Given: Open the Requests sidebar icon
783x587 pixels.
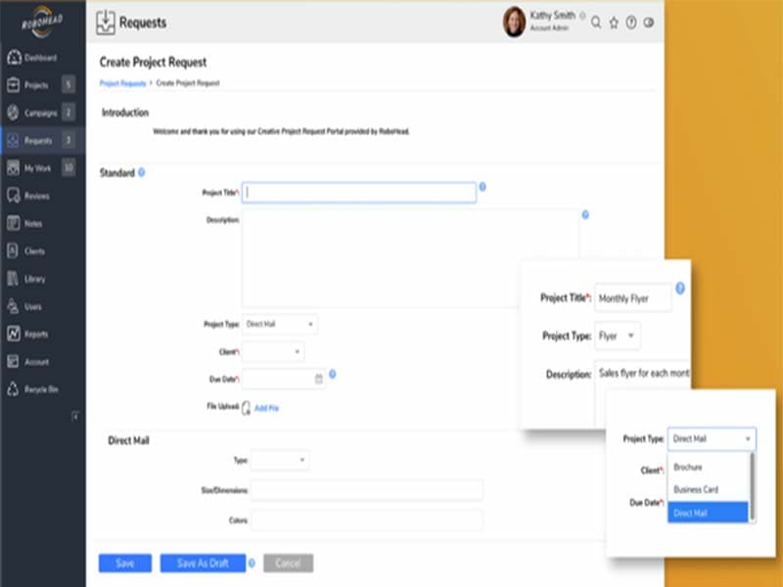Looking at the screenshot, I should tap(14, 140).
